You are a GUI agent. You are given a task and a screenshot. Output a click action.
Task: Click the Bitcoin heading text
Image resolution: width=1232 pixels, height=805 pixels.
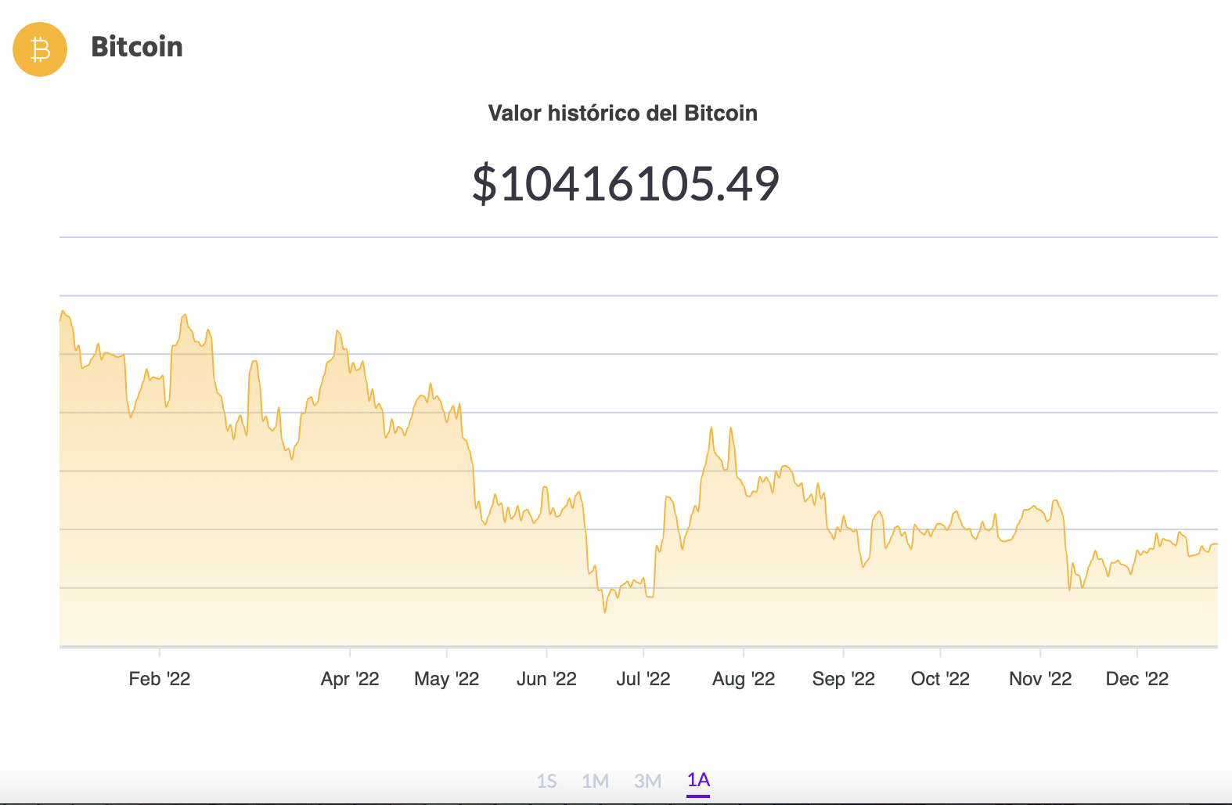coord(137,47)
